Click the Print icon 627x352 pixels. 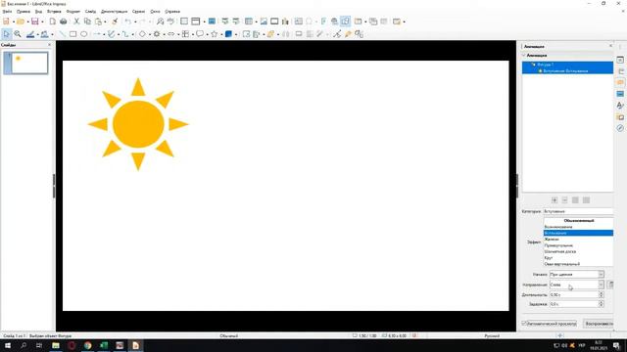point(63,22)
